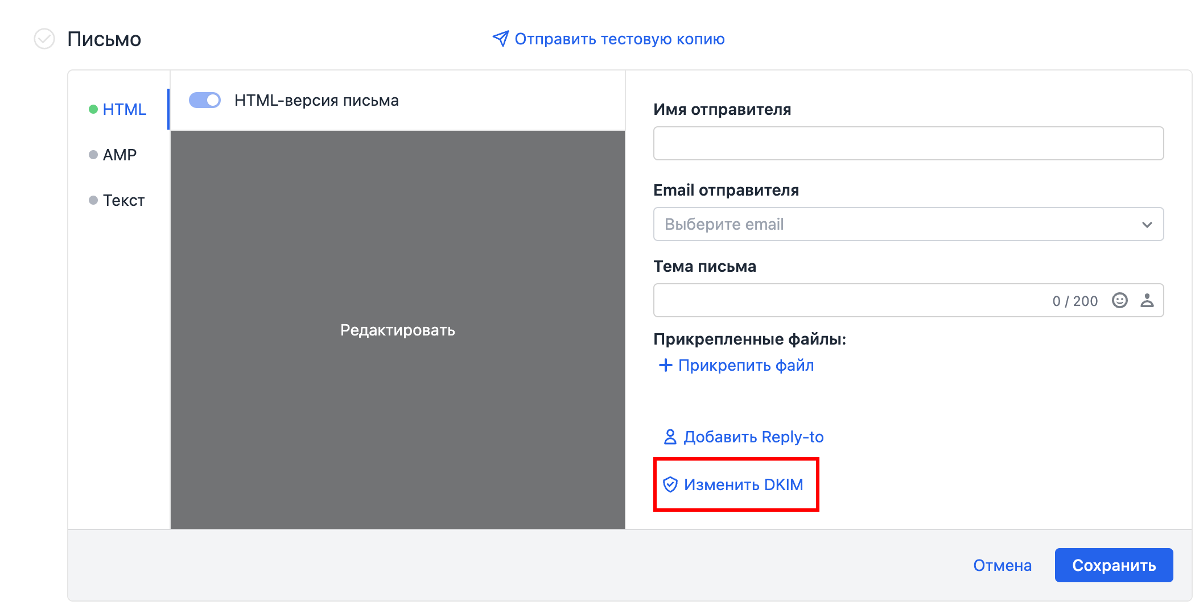Click the Имя отправителя input field

[908, 143]
